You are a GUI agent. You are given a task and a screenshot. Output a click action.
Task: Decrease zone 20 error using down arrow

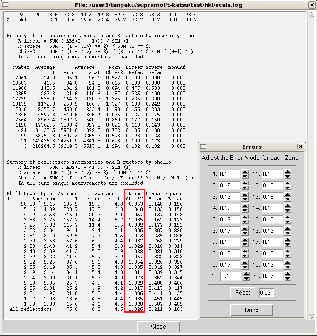[x=288, y=279]
